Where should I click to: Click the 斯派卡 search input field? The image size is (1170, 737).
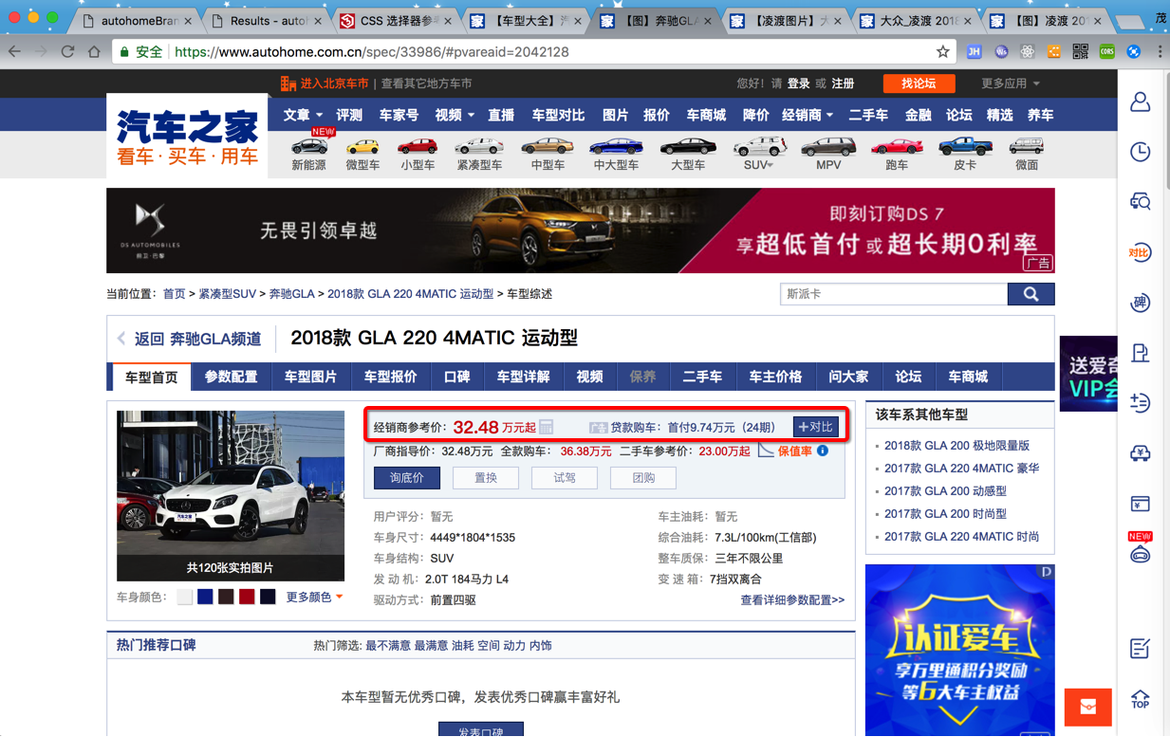point(893,294)
